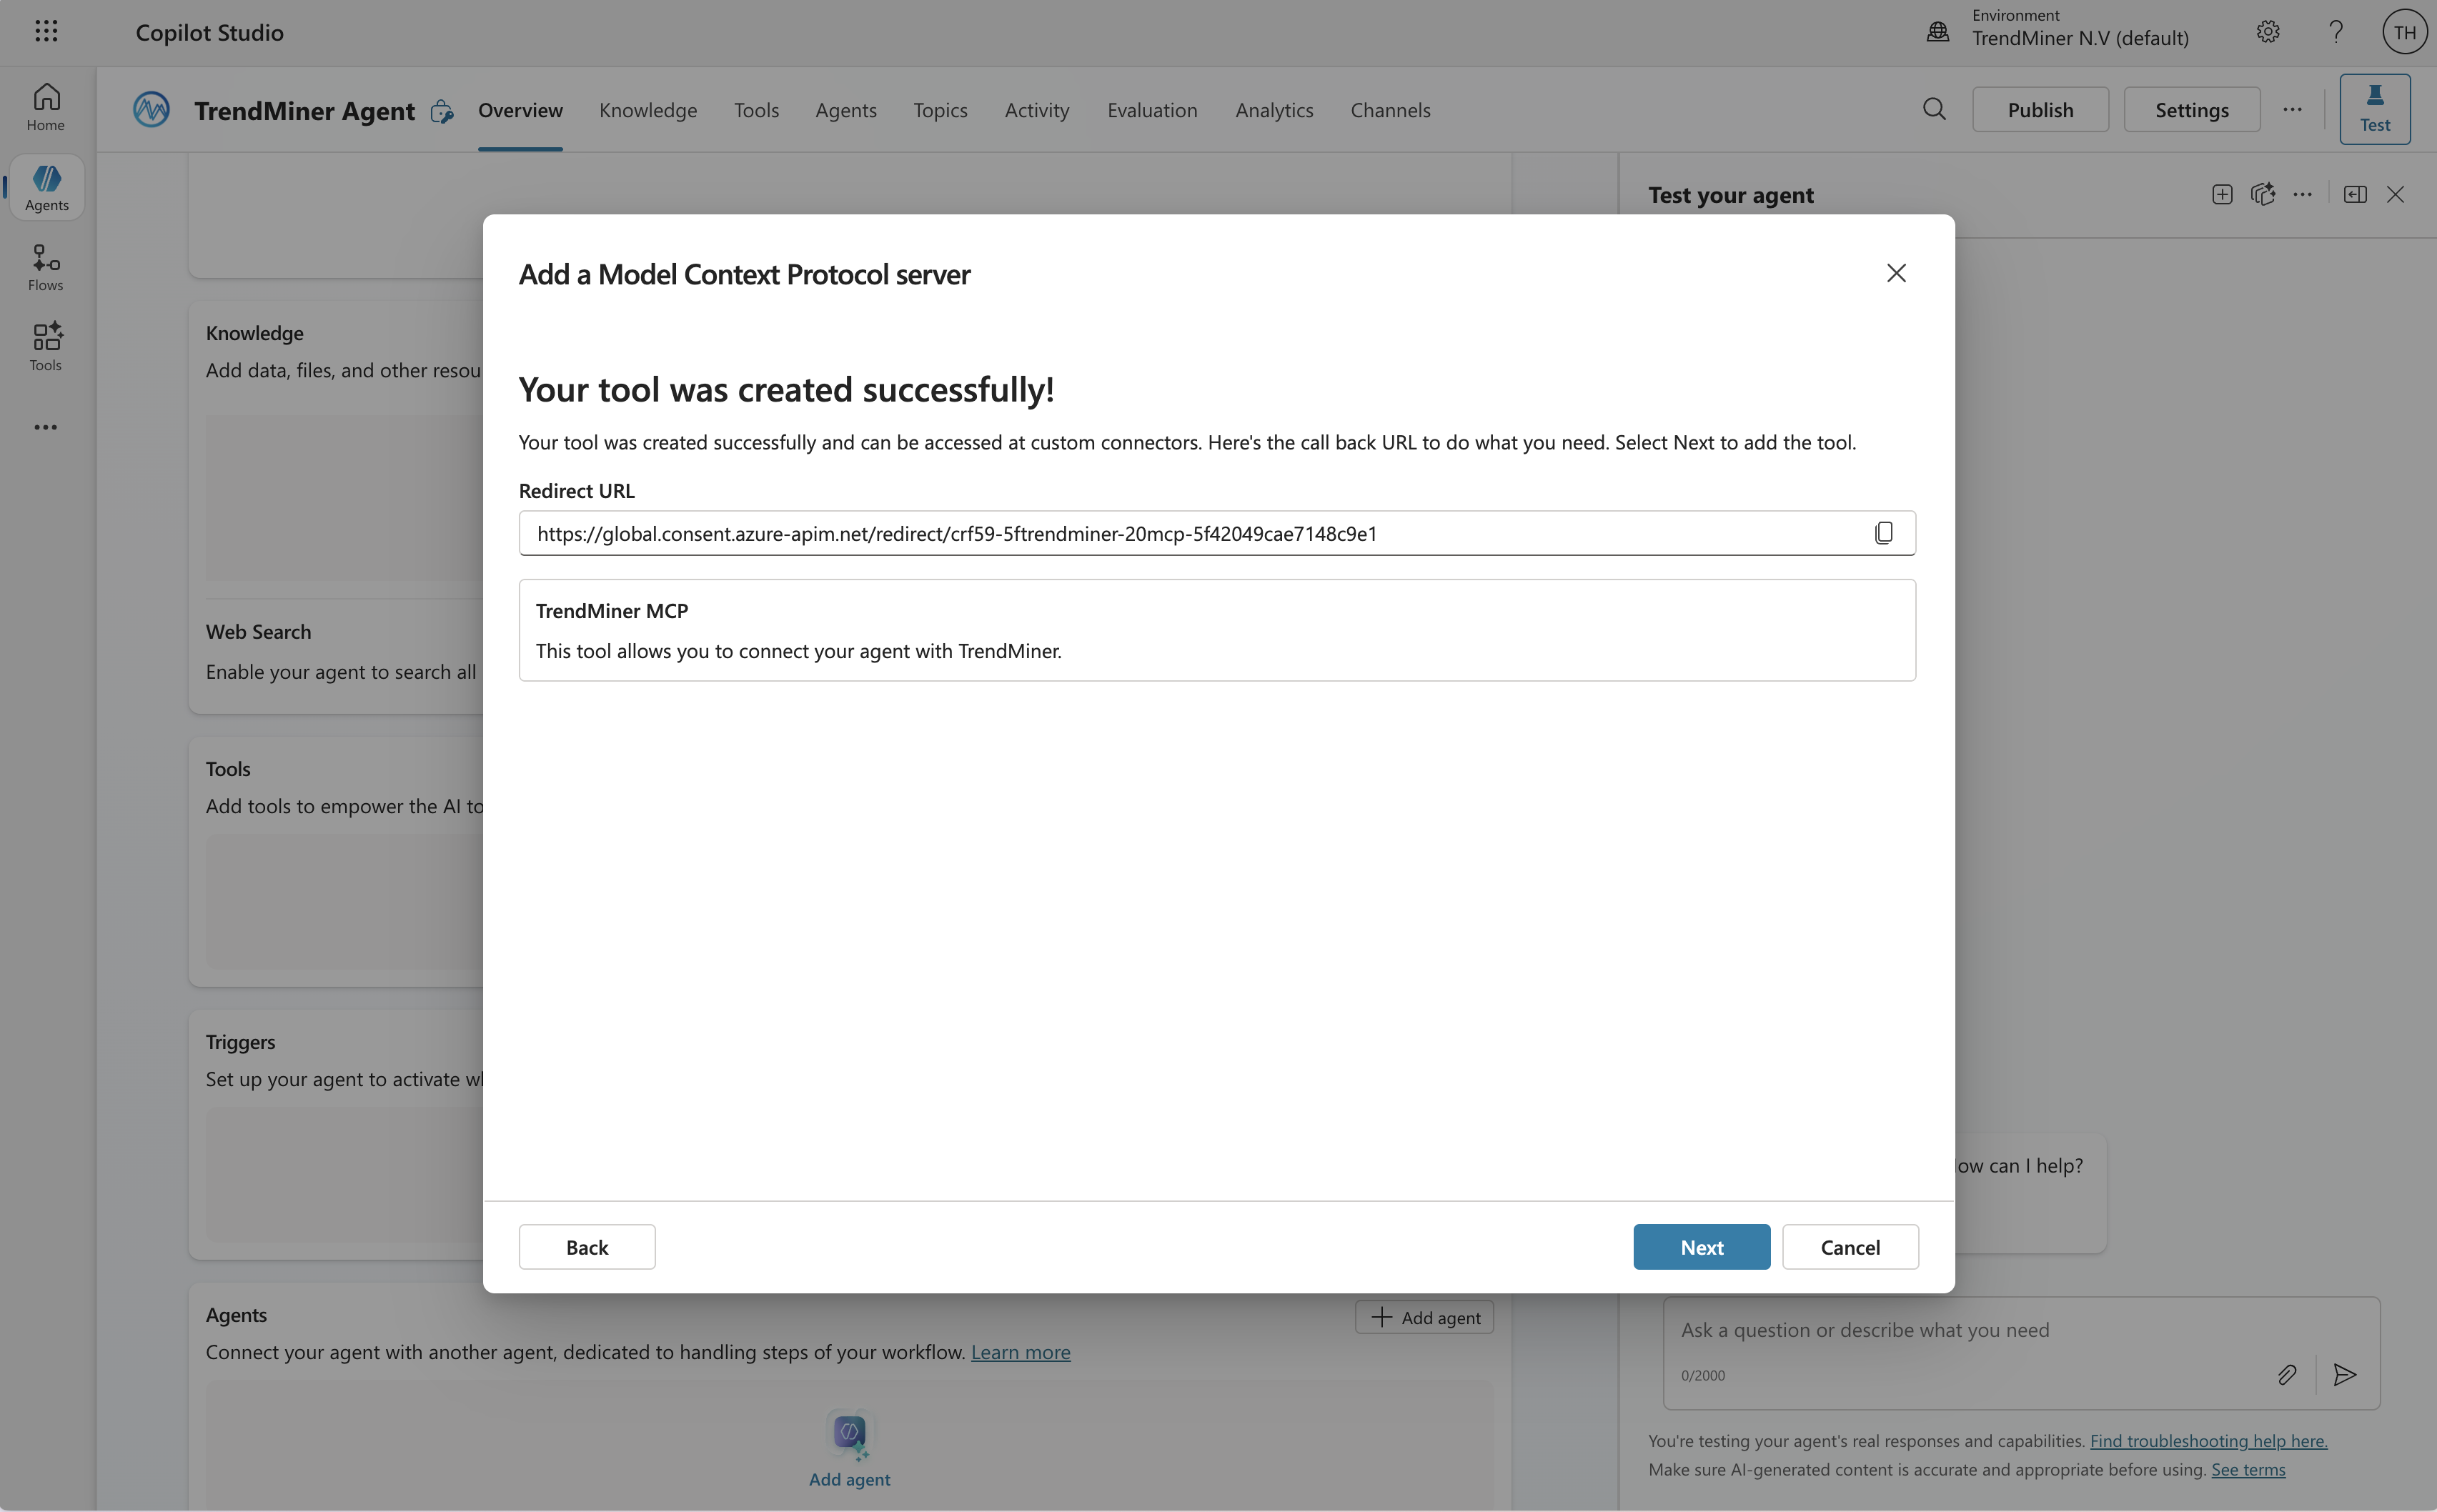
Task: Open the TH account avatar
Action: click(2405, 32)
